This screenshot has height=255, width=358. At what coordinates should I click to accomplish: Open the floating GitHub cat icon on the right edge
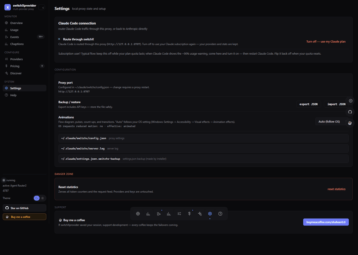coord(350,112)
